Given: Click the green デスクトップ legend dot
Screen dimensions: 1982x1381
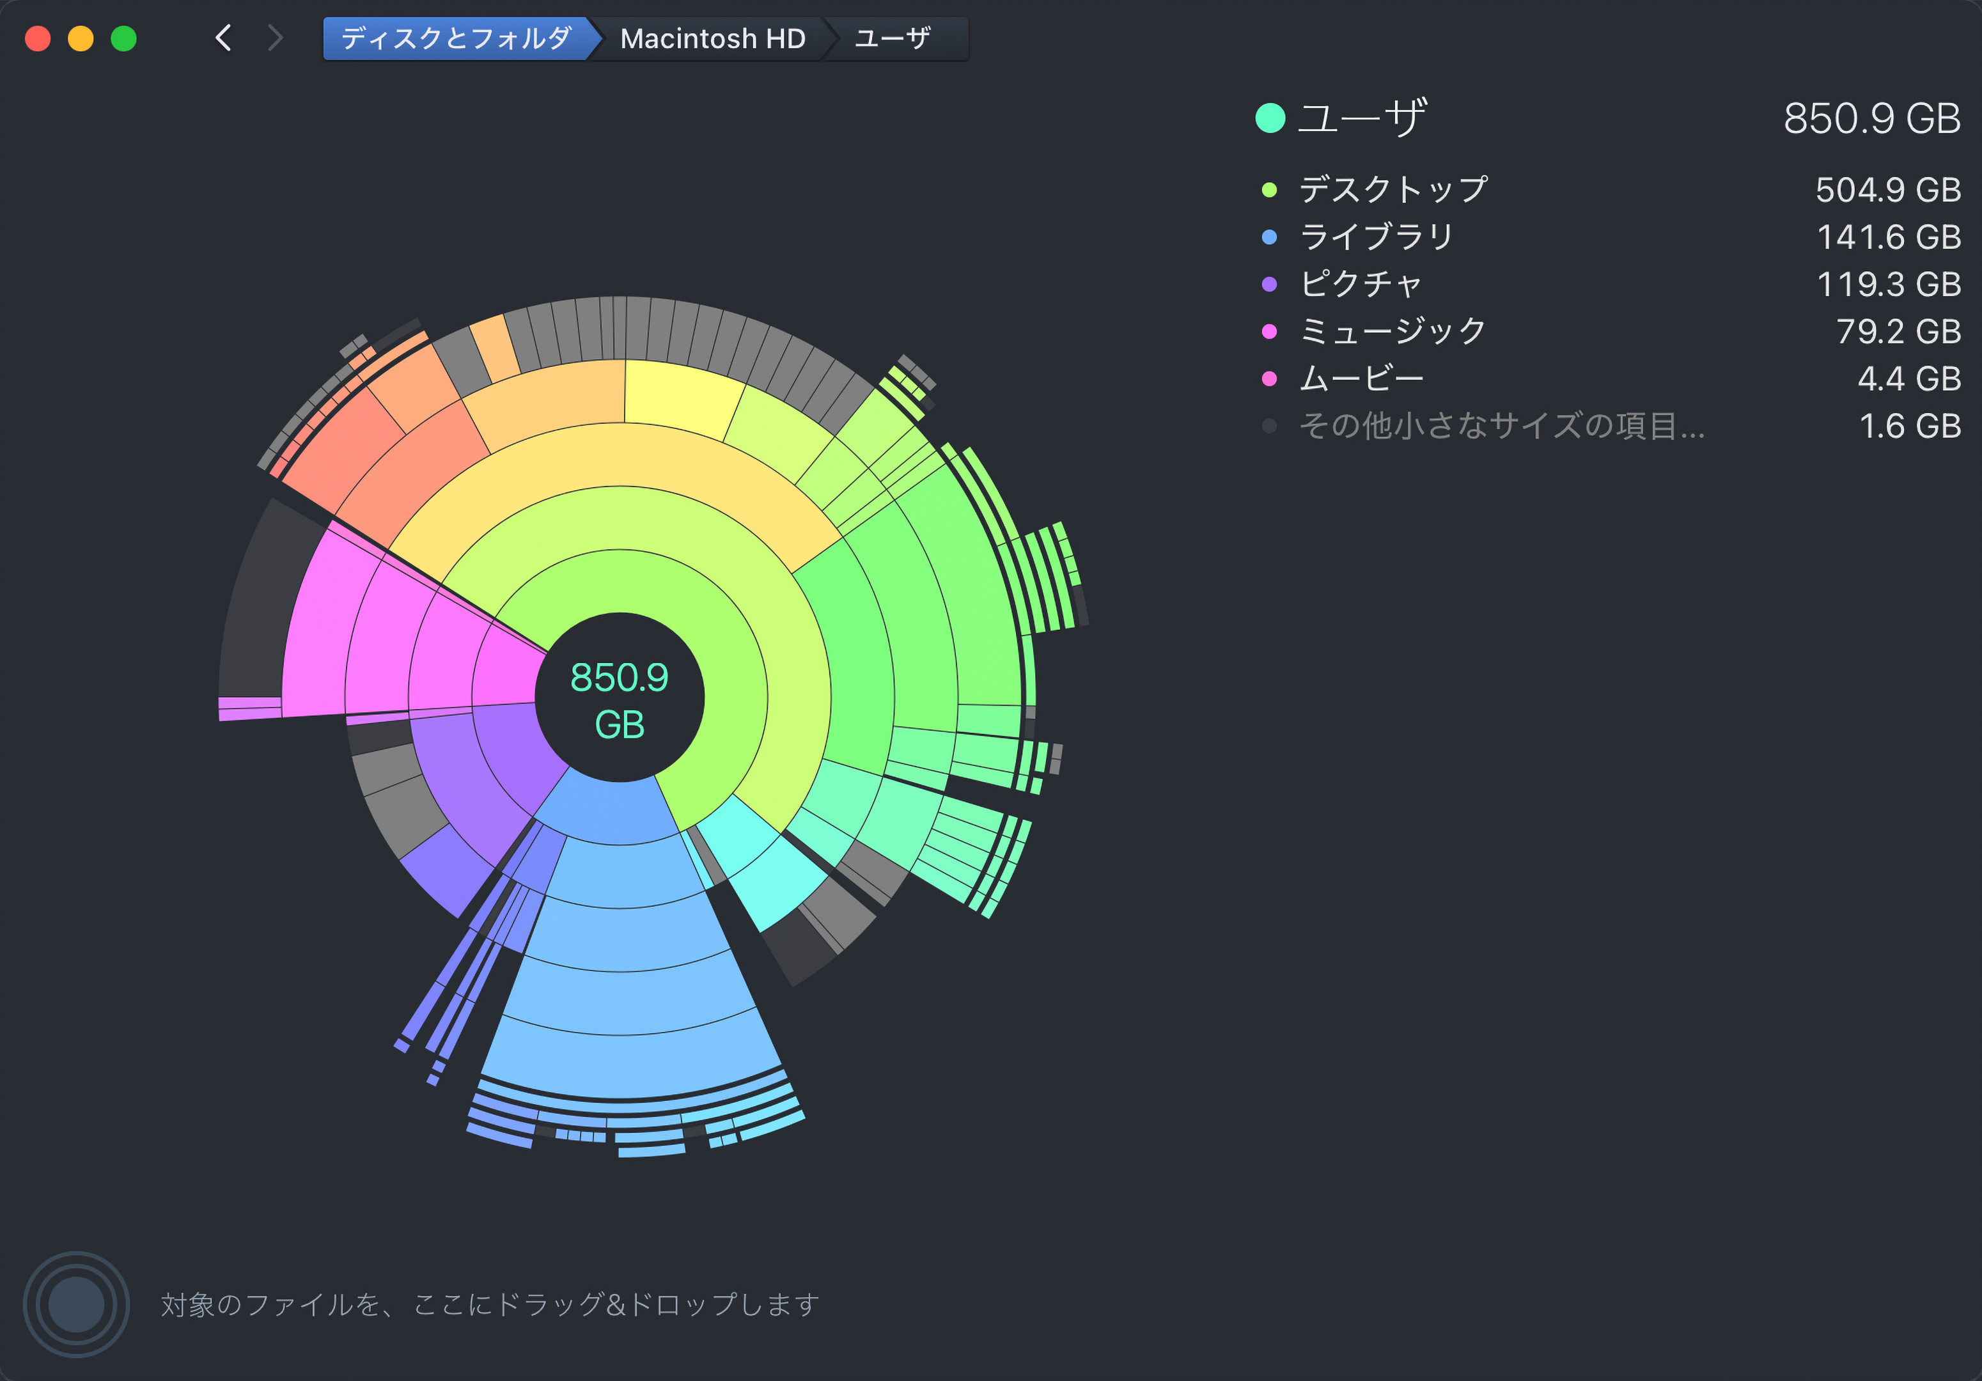Looking at the screenshot, I should click(1269, 190).
